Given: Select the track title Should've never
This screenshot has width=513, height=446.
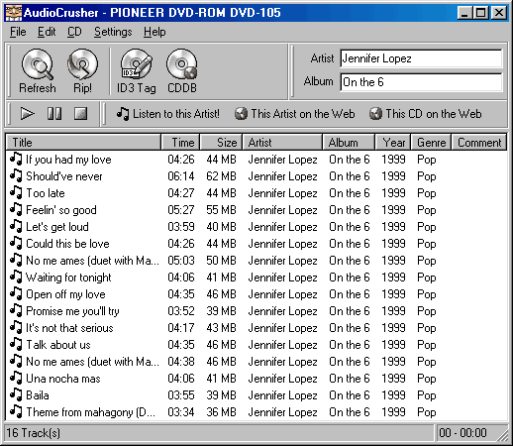Looking at the screenshot, I should pos(64,176).
